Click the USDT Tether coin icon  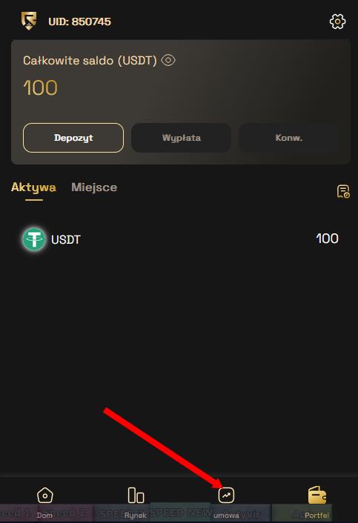pos(34,239)
